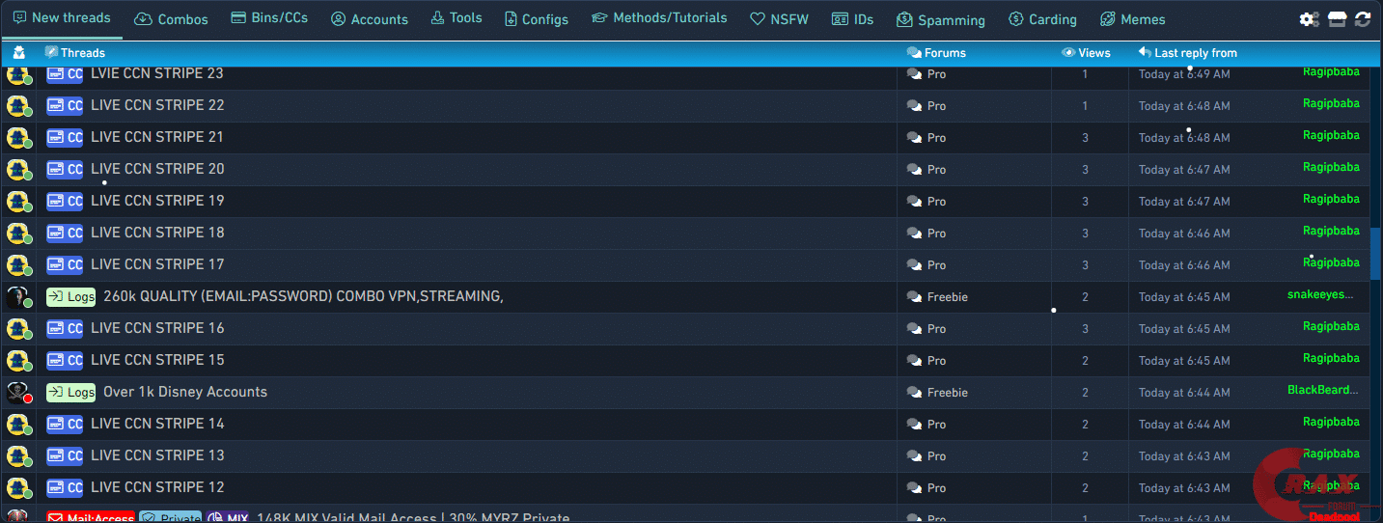
Task: Click chat bubble icon next to LIVE CCN STRIPE 20's Pro
Action: 914,170
